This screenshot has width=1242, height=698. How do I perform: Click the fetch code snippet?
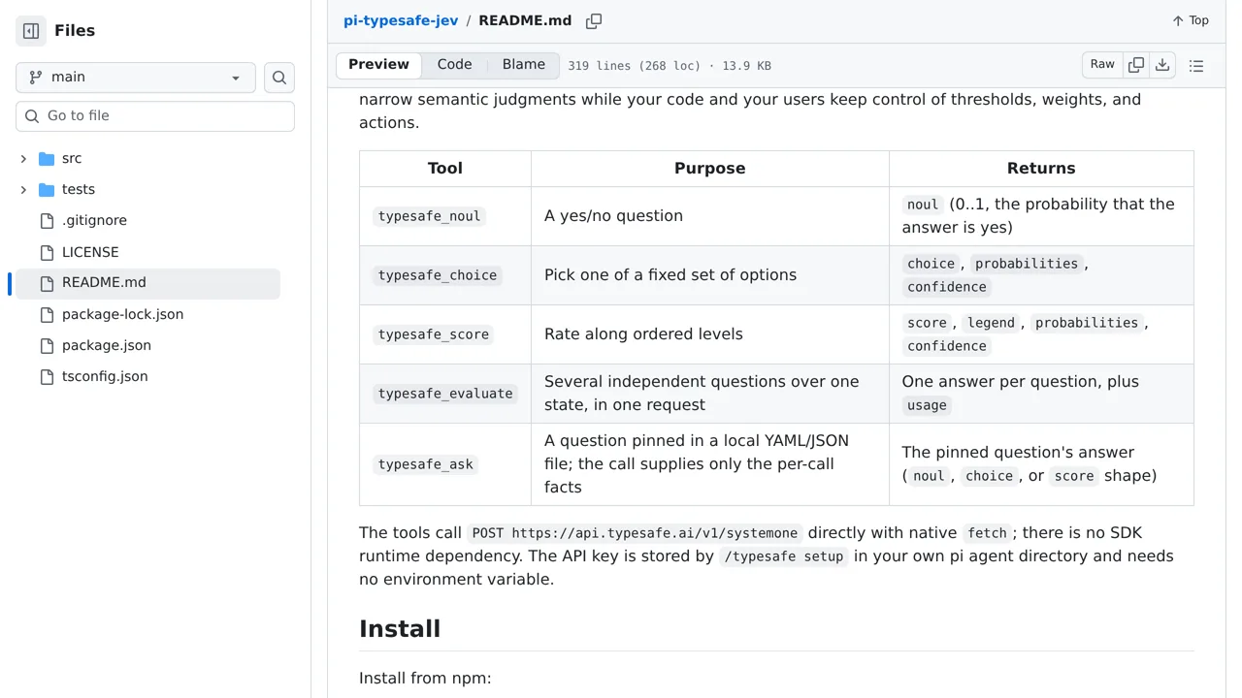pos(987,533)
